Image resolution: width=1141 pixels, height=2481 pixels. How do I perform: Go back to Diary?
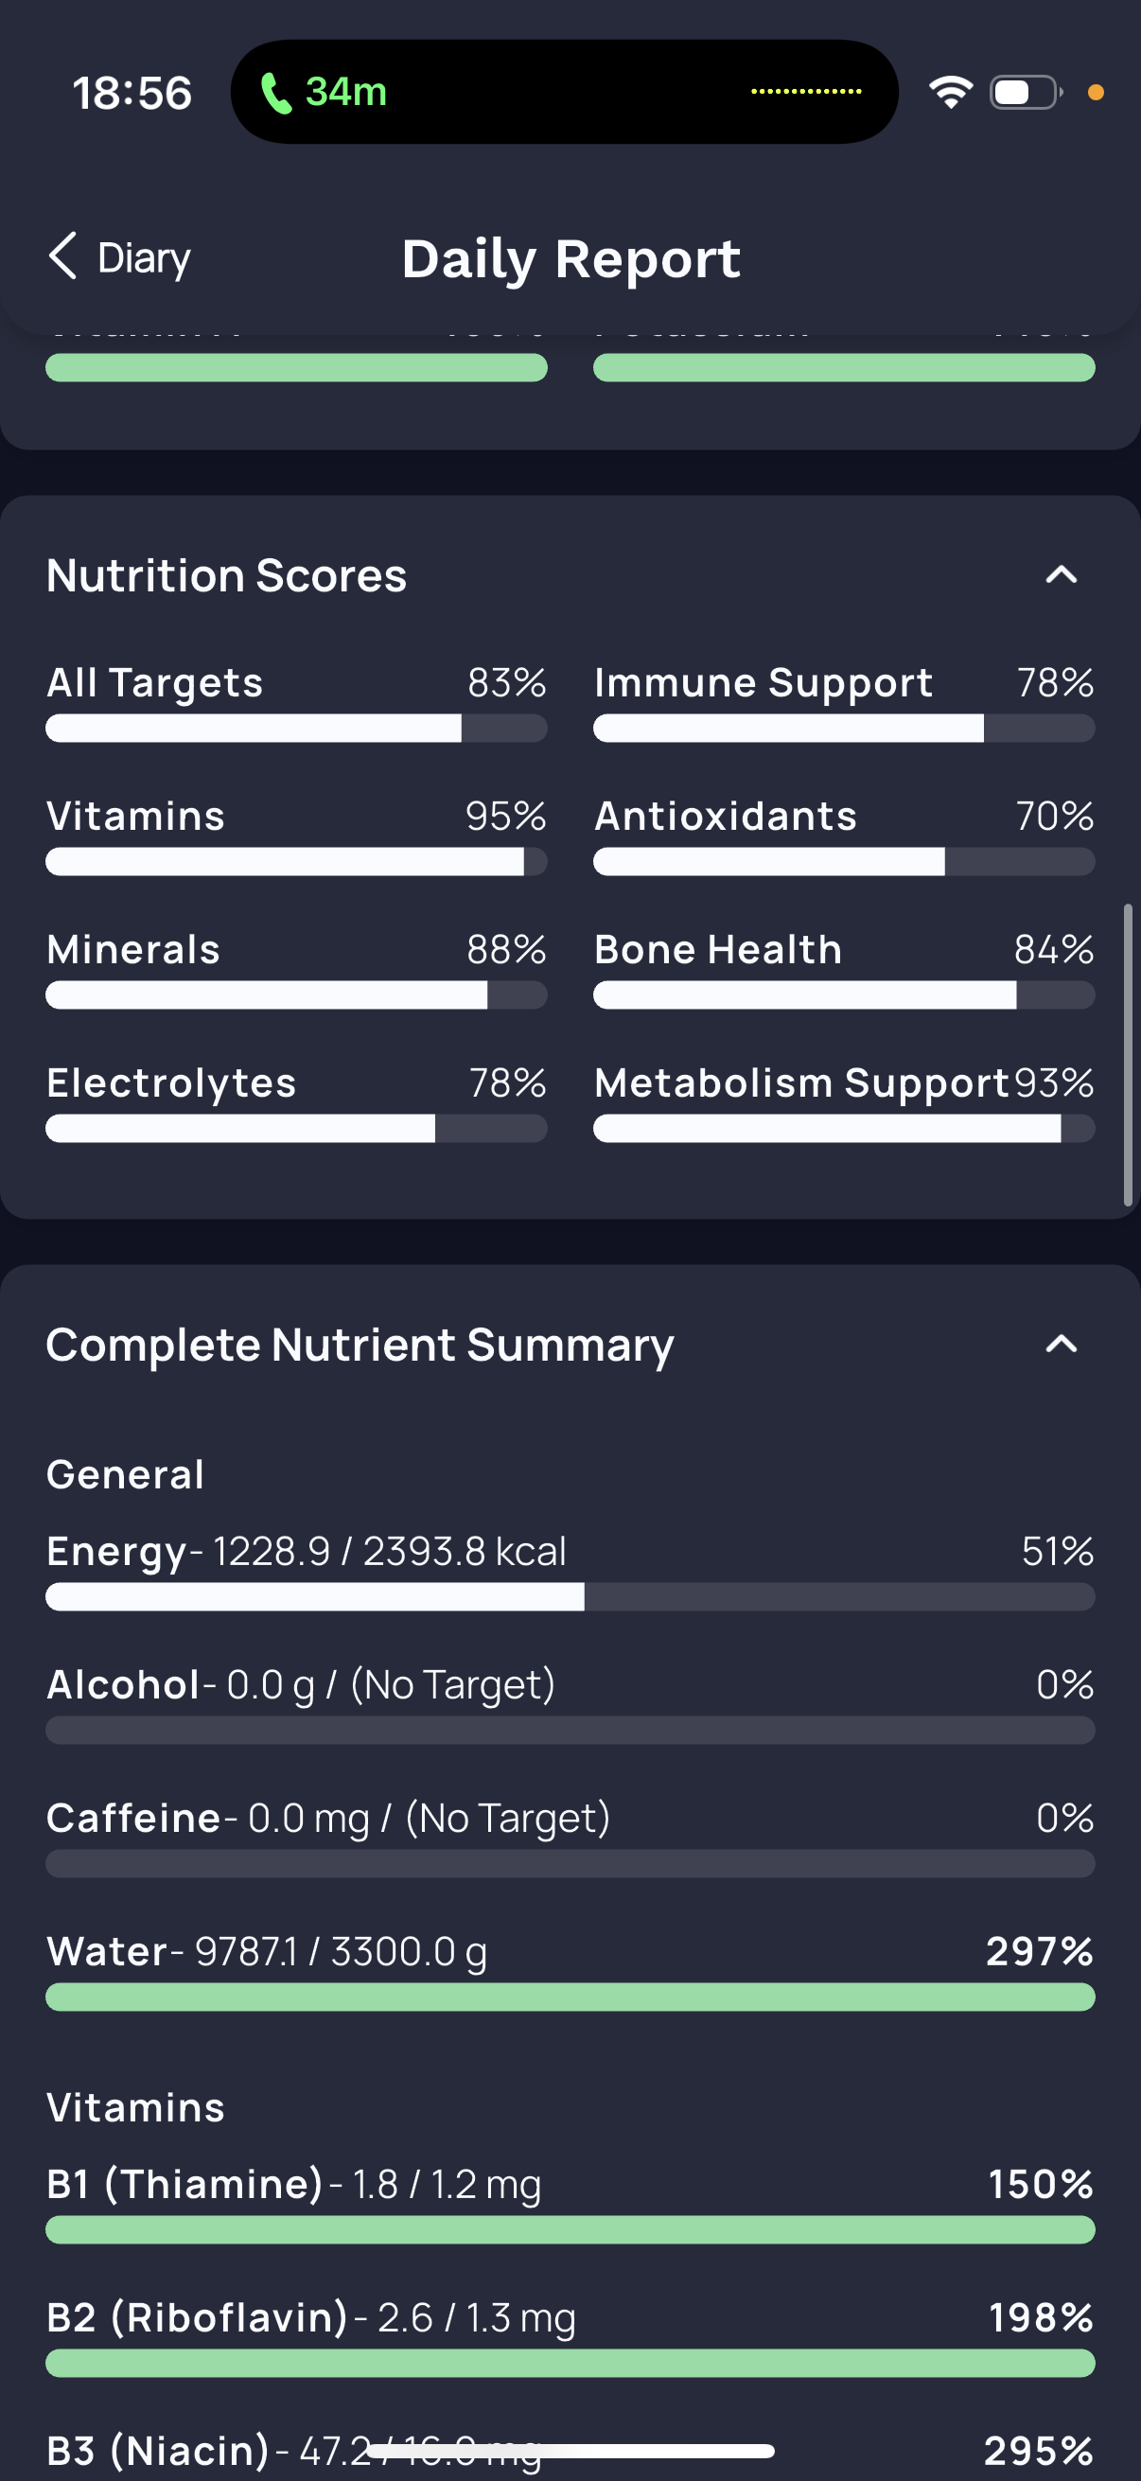pyautogui.click(x=119, y=257)
